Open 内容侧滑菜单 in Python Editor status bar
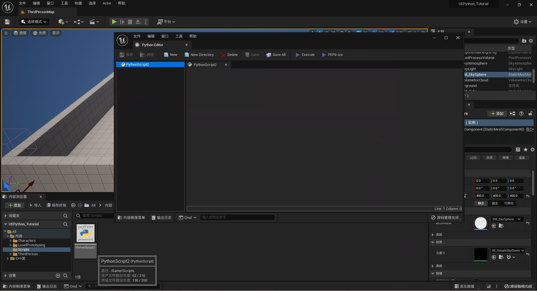The height and width of the screenshot is (291, 537). pos(131,218)
